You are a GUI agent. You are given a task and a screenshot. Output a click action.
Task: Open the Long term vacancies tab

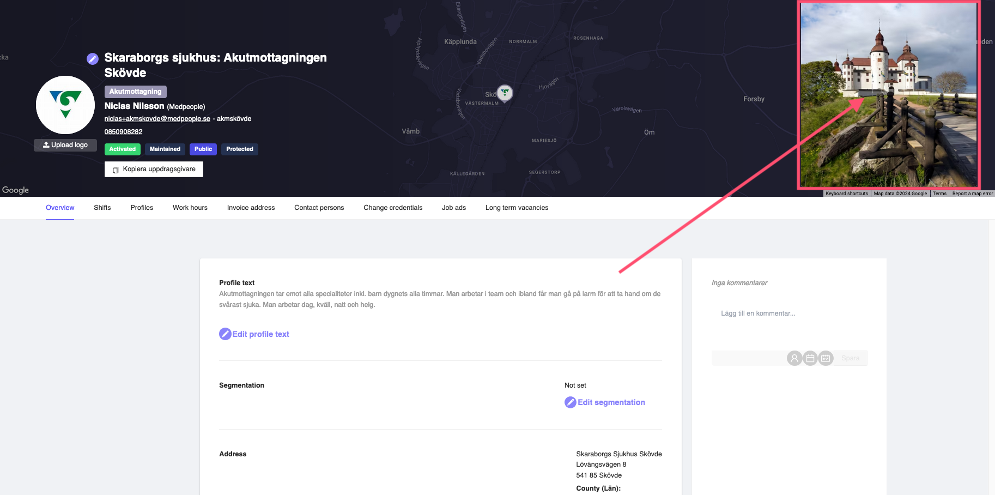click(516, 208)
